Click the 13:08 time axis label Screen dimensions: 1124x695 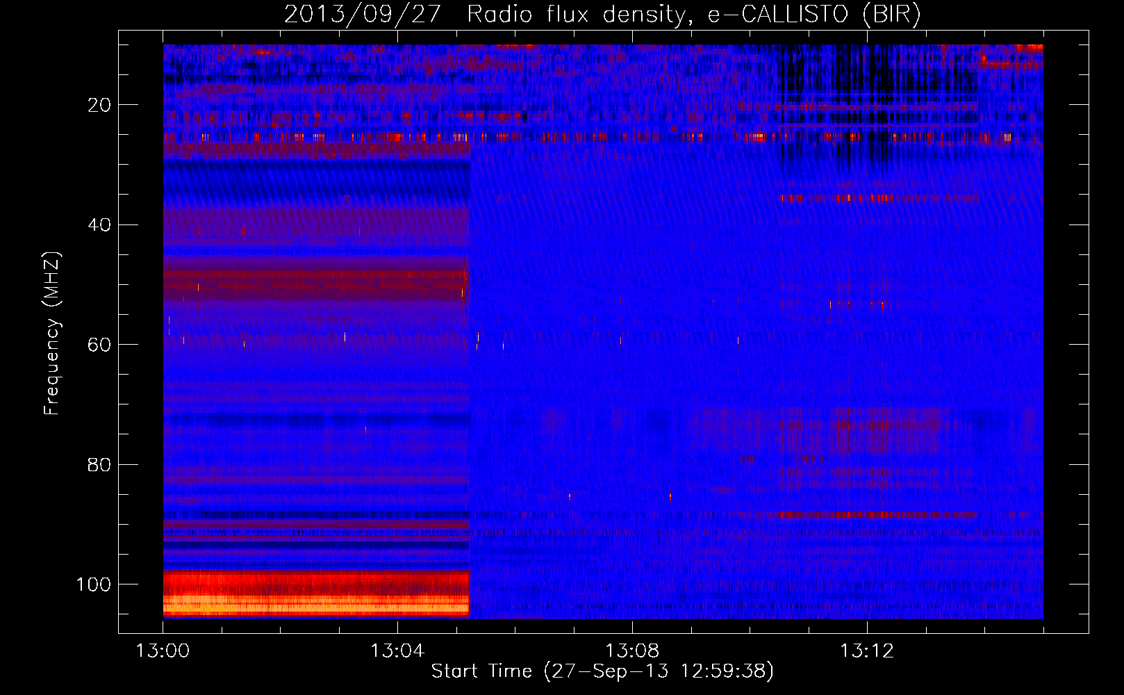pyautogui.click(x=632, y=651)
